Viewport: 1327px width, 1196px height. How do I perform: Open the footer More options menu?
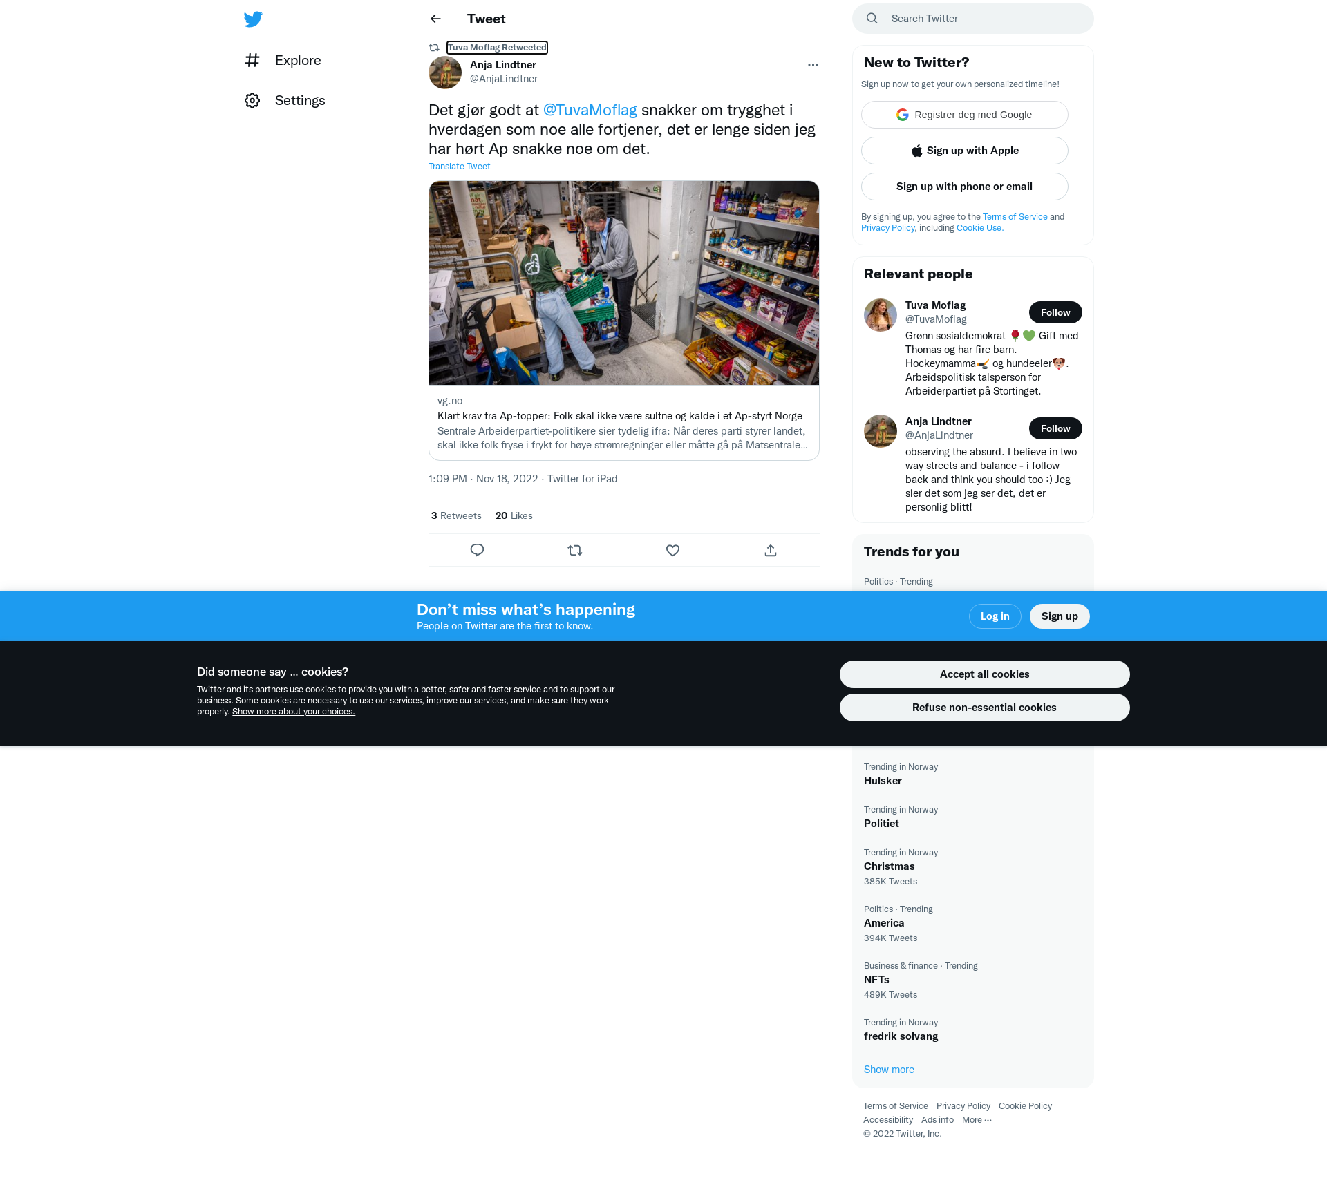tap(977, 1119)
